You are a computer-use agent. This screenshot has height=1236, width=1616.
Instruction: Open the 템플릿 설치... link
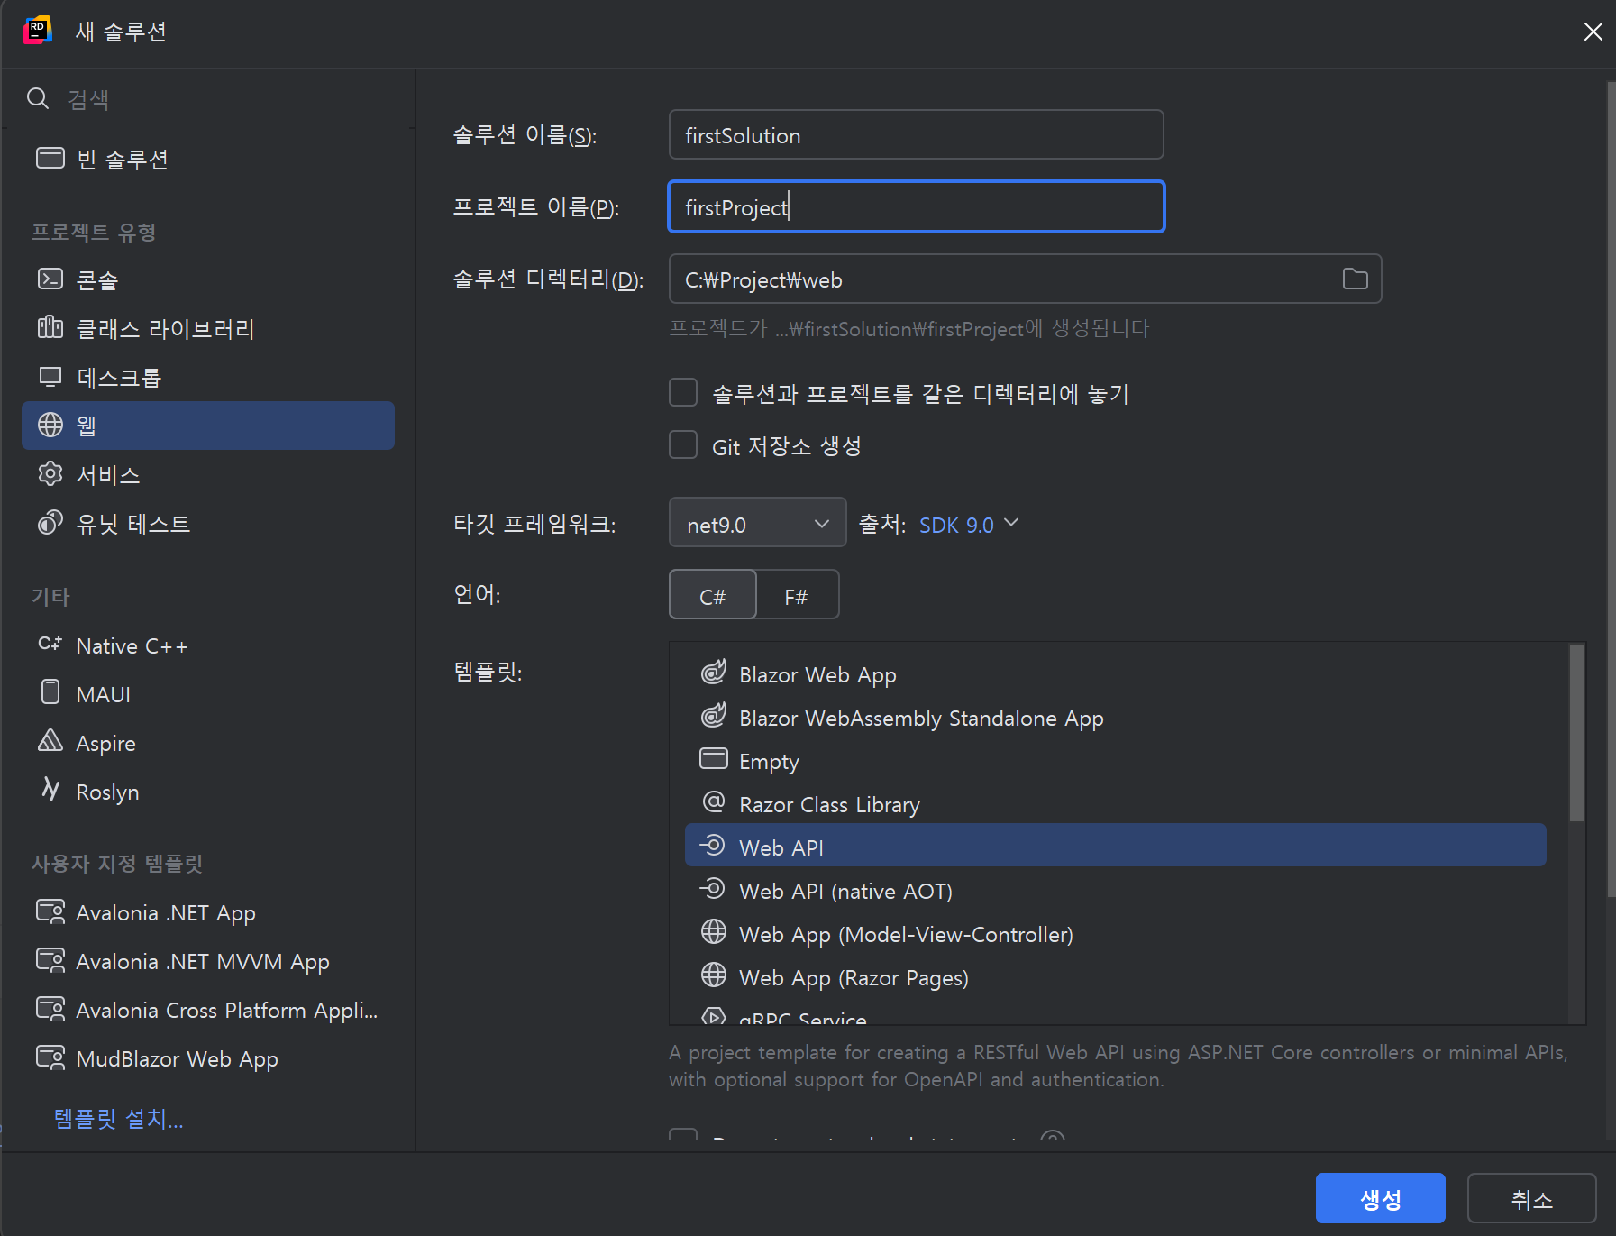pos(118,1119)
